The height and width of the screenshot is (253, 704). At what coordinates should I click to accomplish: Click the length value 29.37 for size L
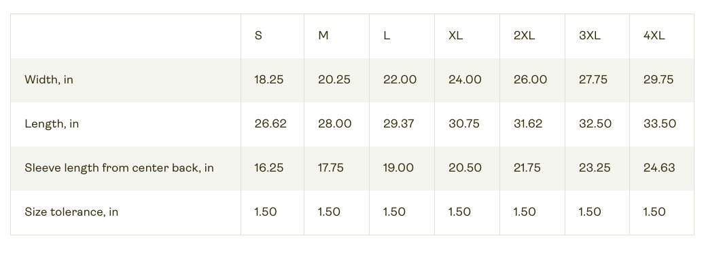398,124
